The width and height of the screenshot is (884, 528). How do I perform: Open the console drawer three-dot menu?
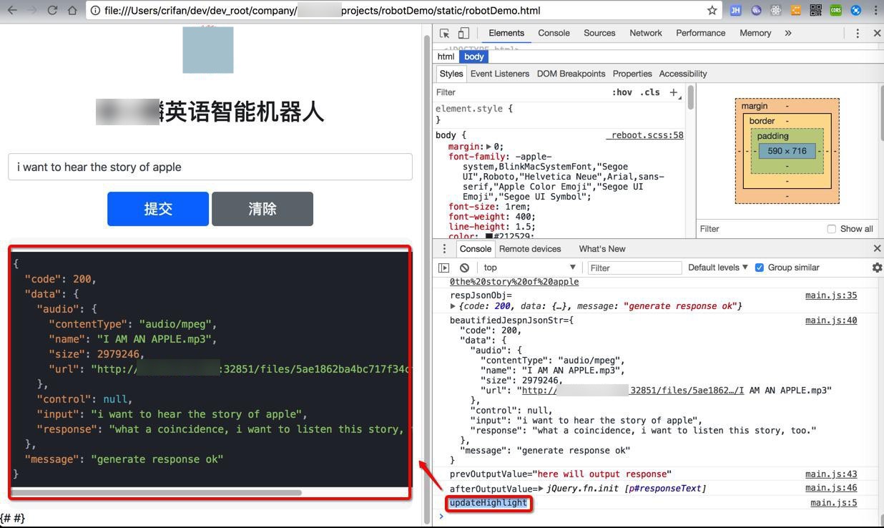coord(444,248)
